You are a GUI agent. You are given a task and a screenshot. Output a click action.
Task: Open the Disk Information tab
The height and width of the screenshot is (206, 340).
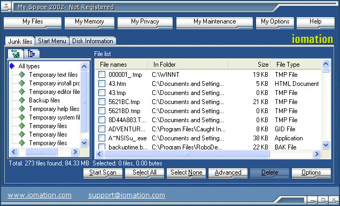(92, 41)
